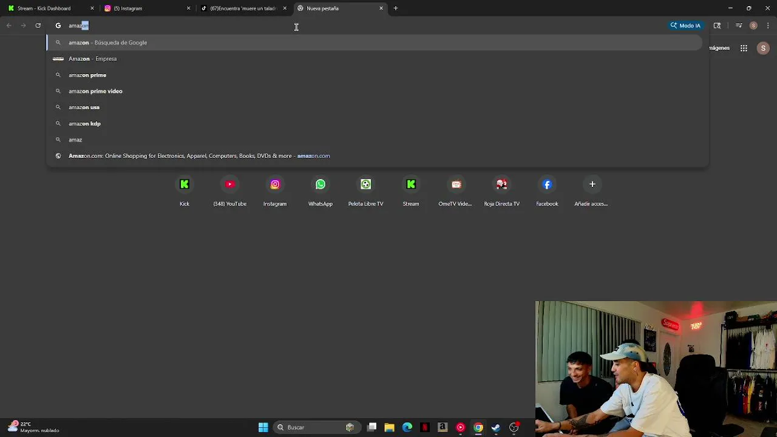Open Chrome profile avatar in toolbar
The image size is (777, 437).
pos(753,25)
